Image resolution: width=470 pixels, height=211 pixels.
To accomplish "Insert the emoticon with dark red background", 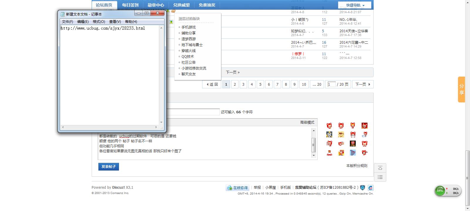I will [x=365, y=126].
